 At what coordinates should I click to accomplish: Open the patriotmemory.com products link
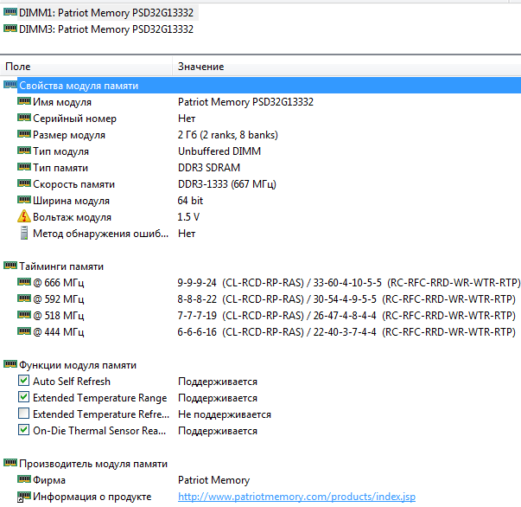pyautogui.click(x=296, y=497)
